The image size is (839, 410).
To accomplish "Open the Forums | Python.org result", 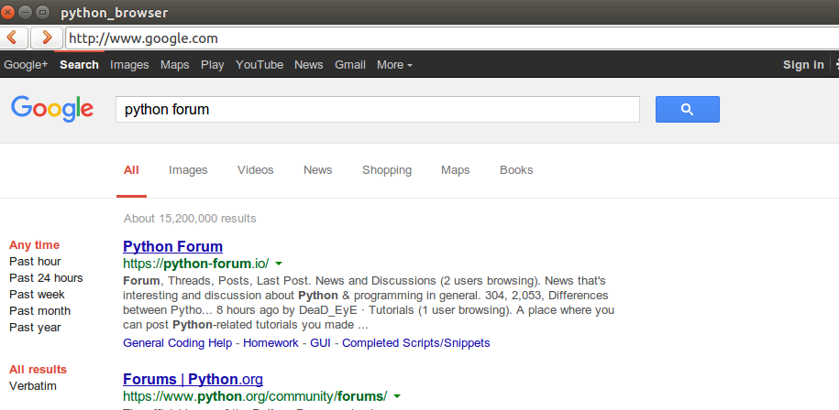I will pyautogui.click(x=193, y=379).
